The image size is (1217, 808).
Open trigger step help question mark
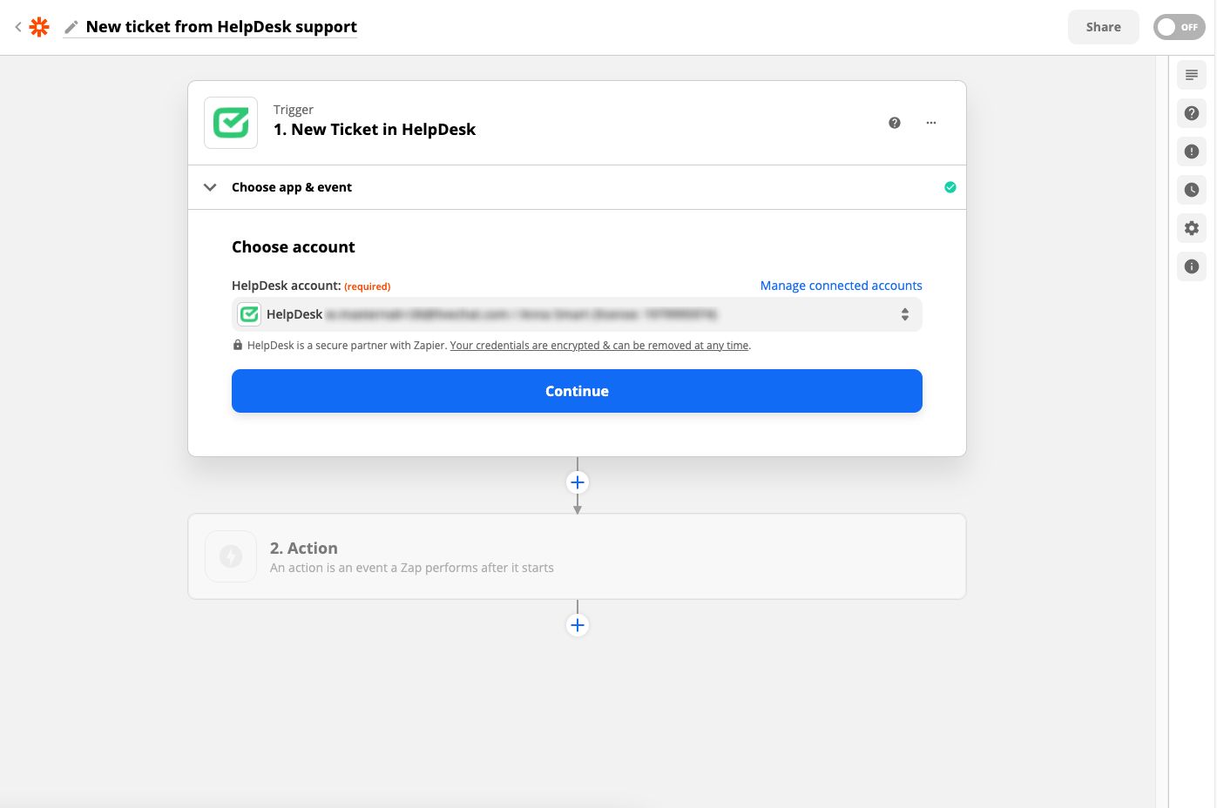pos(894,123)
